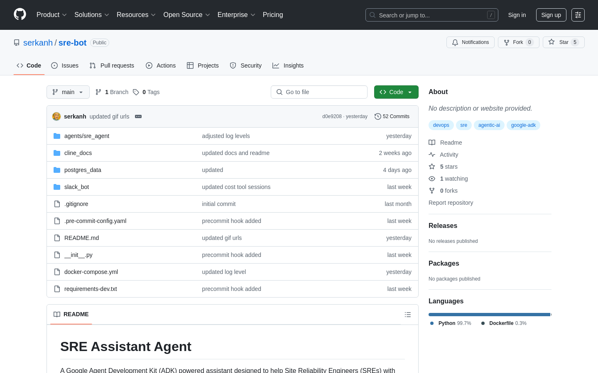This screenshot has width=598, height=373.
Task: Open the 'adjusted log levels' commit message
Action: [226, 136]
